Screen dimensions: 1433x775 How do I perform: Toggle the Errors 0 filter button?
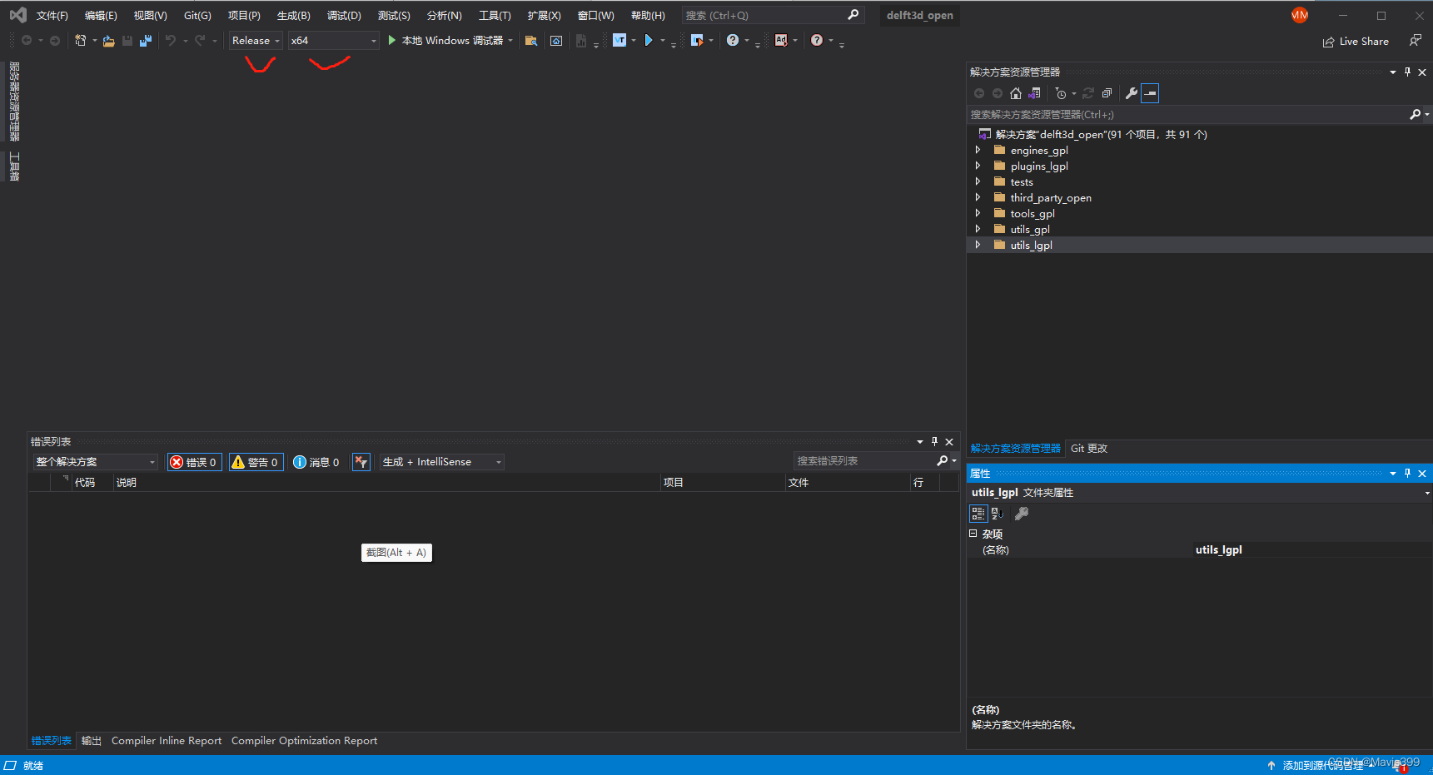[195, 462]
